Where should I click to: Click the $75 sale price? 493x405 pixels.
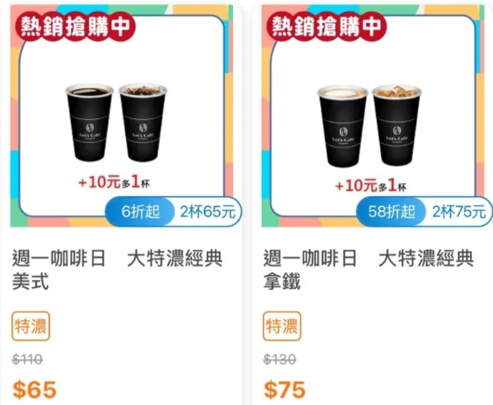(x=285, y=389)
